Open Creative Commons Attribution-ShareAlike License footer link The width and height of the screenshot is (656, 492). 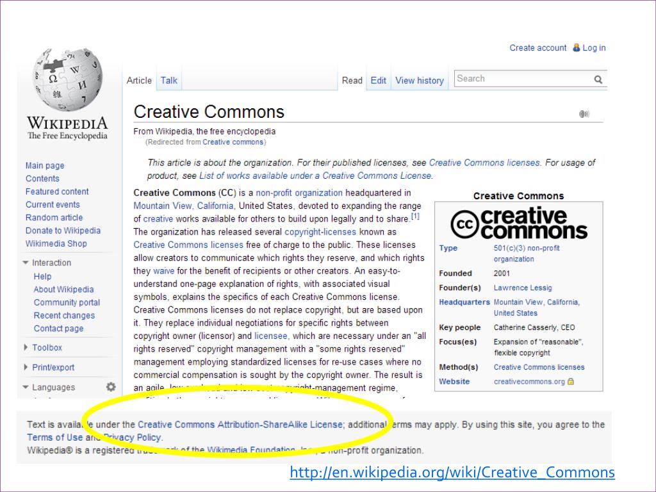pyautogui.click(x=241, y=424)
